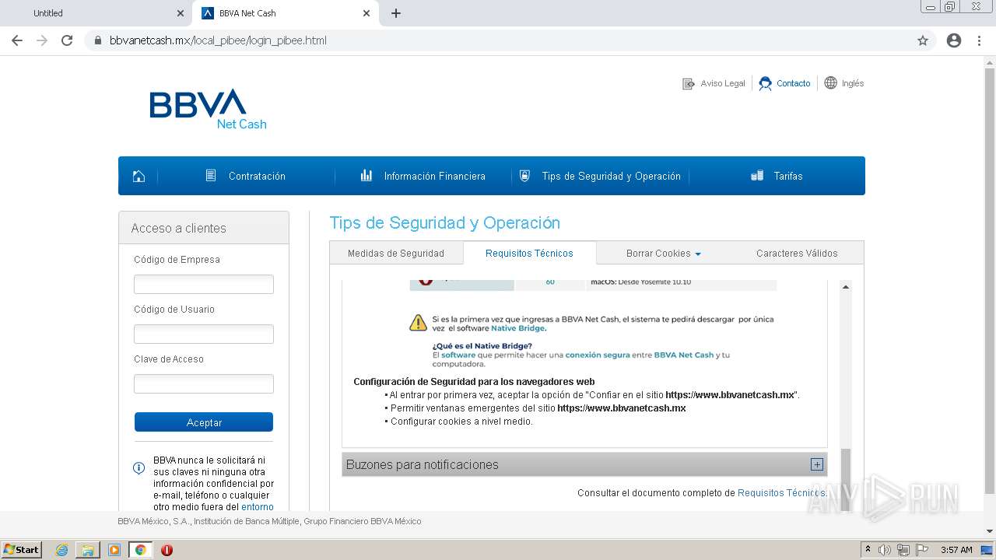The width and height of the screenshot is (996, 560).
Task: Close the Untitled browser tab
Action: (180, 13)
